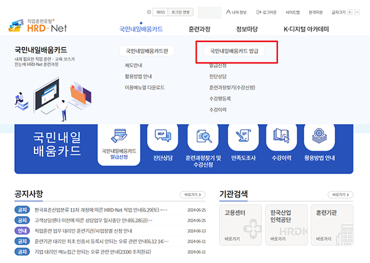Click the login timer clock icon
370x263 pixels.
[x=149, y=12]
